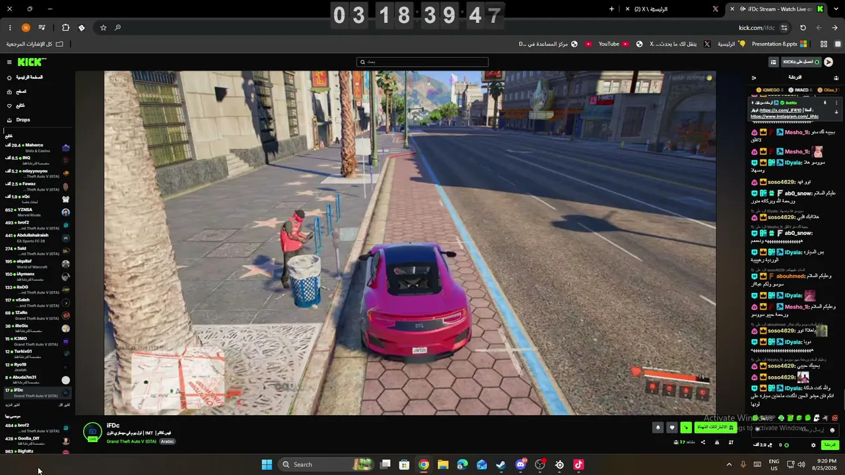
Task: Open the Microsoft Store taskbar icon
Action: click(x=404, y=464)
